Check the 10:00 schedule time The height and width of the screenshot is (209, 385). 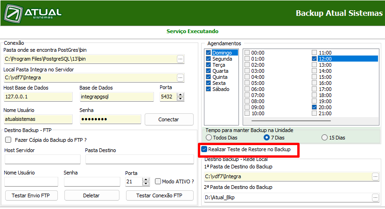point(247,113)
